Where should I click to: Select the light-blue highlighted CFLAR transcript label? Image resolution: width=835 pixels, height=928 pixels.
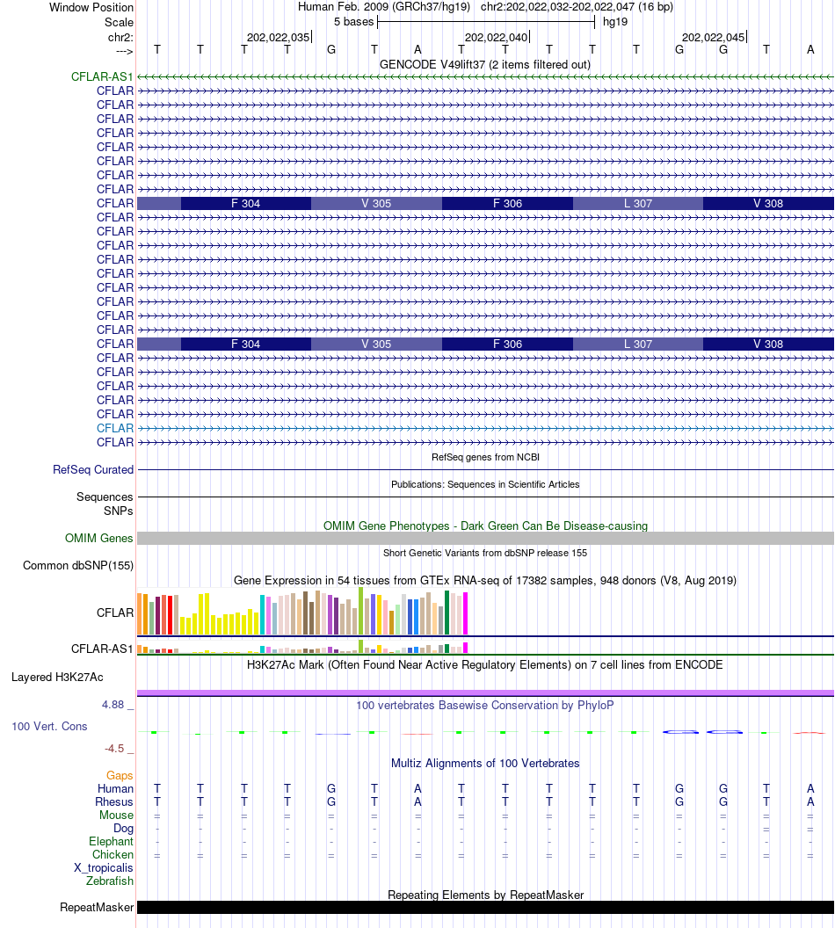[115, 428]
